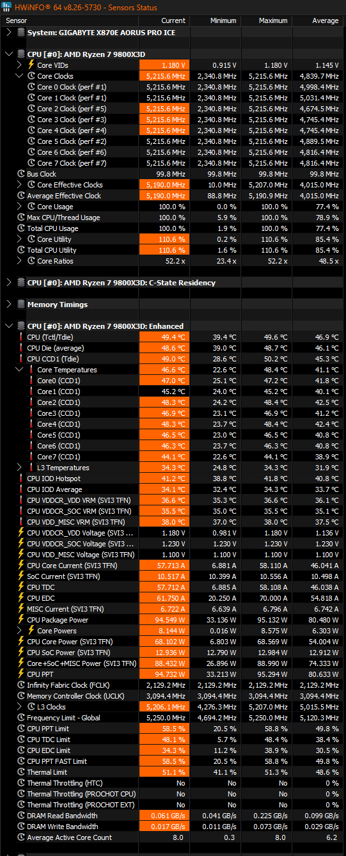Click the lightning icon beside CPU EDC
This screenshot has width=346, height=856.
click(x=20, y=598)
